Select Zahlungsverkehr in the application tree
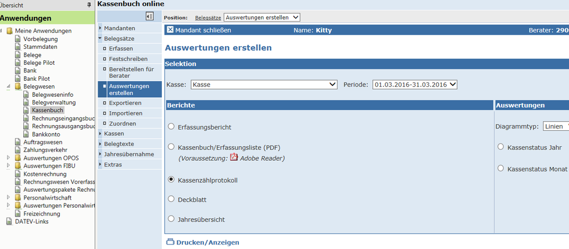The width and height of the screenshot is (569, 249). tap(46, 150)
